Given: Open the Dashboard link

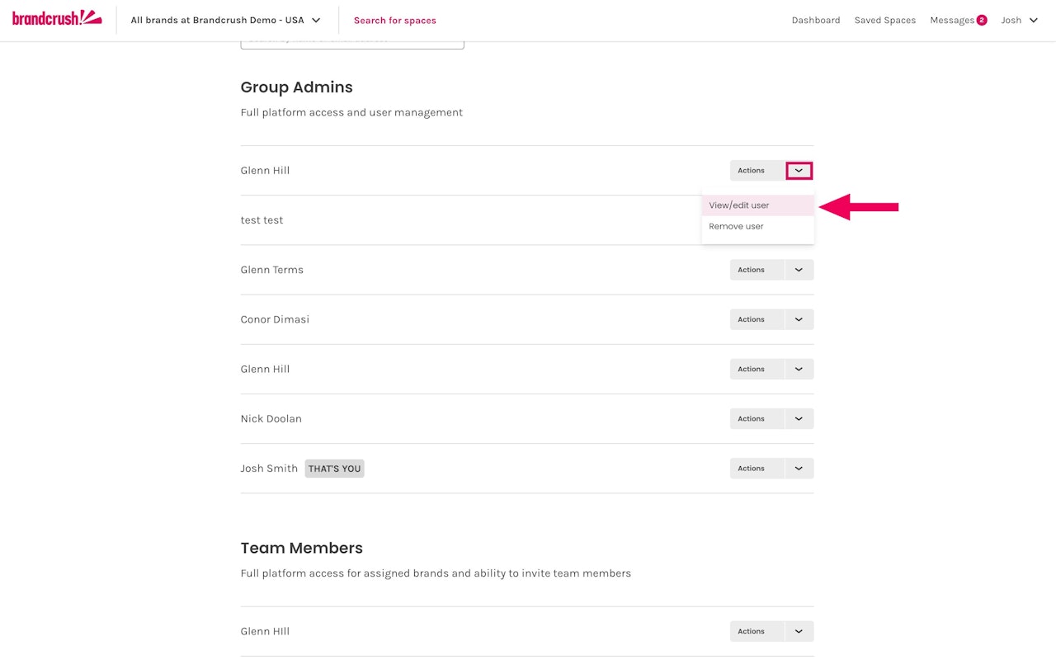Looking at the screenshot, I should click(x=815, y=21).
